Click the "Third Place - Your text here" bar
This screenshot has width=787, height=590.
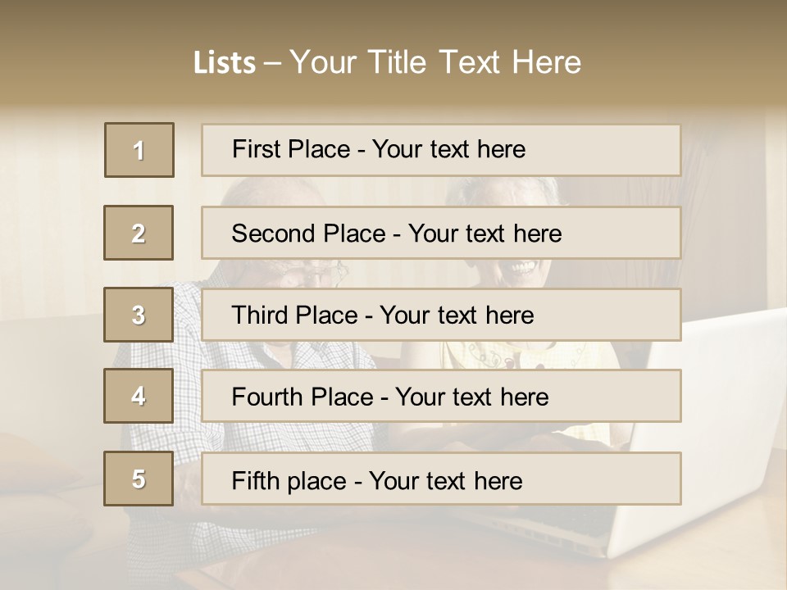click(441, 315)
